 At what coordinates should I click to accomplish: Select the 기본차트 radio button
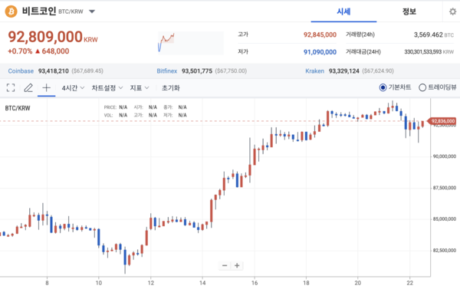click(x=383, y=87)
